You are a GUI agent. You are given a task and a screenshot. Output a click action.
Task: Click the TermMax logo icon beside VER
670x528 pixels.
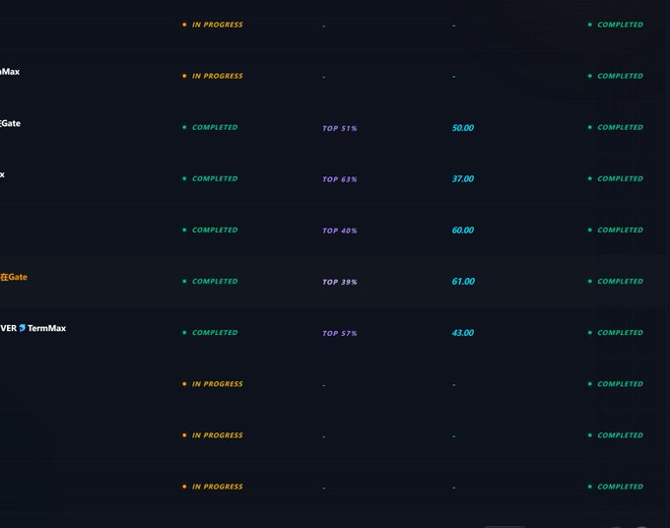click(x=23, y=328)
